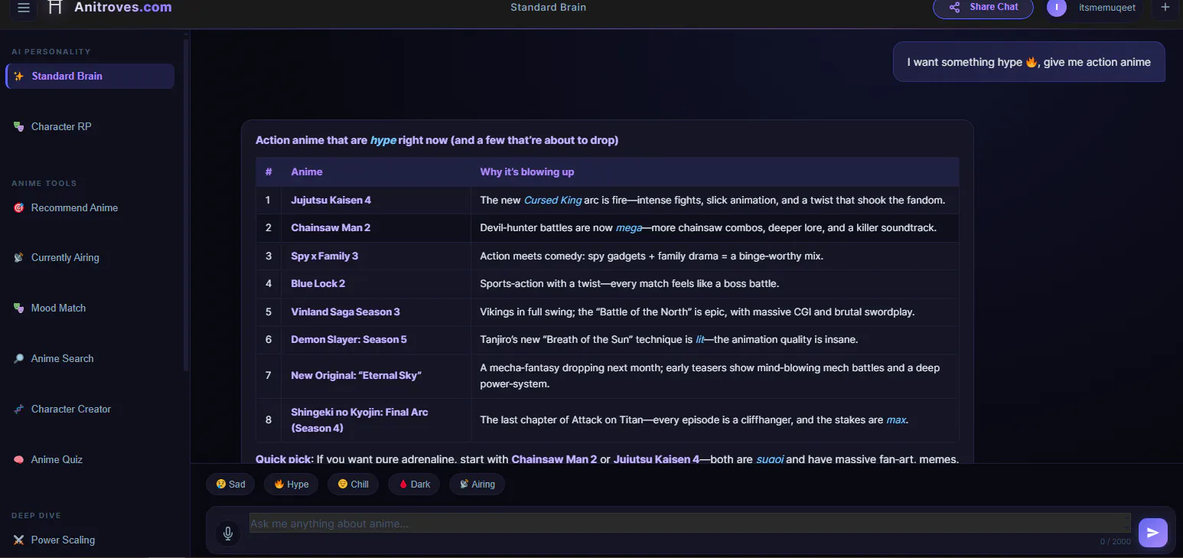Click the icon beside Character Creator
This screenshot has height=558, width=1183.
[19, 410]
